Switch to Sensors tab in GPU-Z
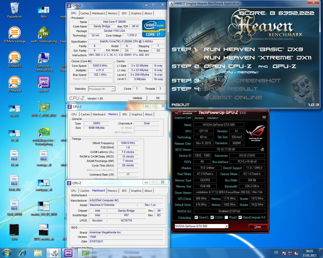The height and width of the screenshot is (258, 323). (x=199, y=118)
